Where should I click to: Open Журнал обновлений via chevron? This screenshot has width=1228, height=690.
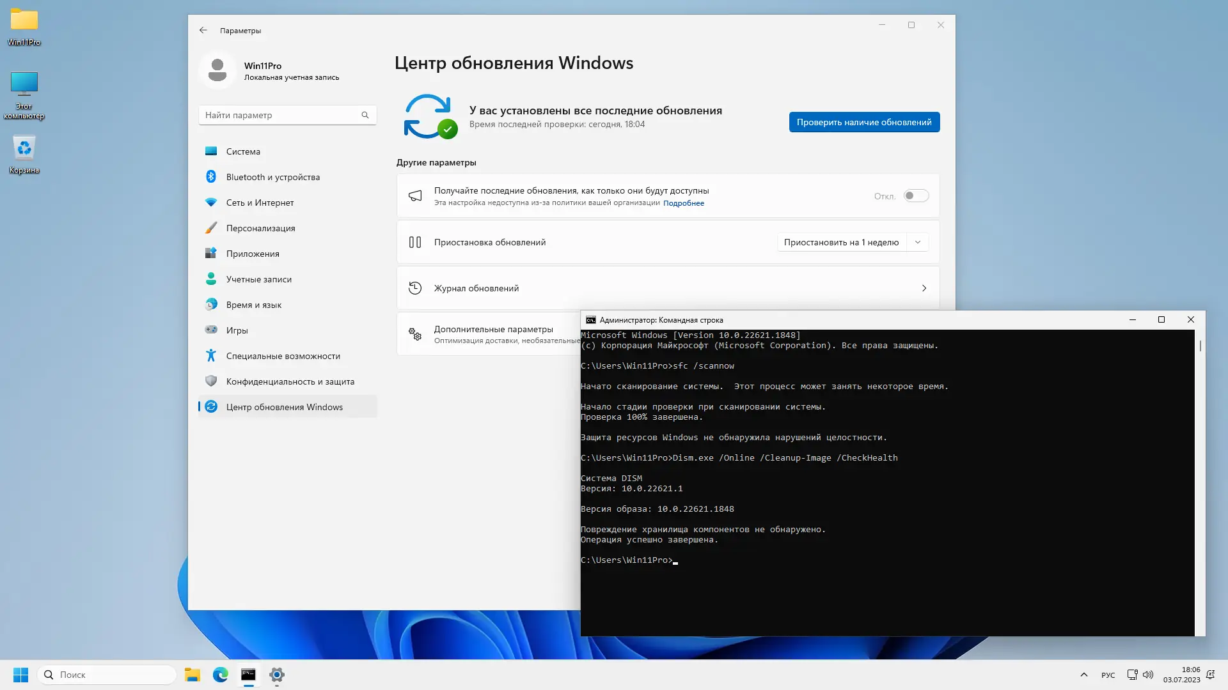[x=924, y=288]
